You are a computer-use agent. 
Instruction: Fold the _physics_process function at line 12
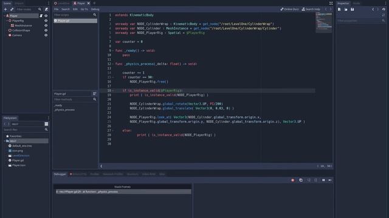pos(113,64)
